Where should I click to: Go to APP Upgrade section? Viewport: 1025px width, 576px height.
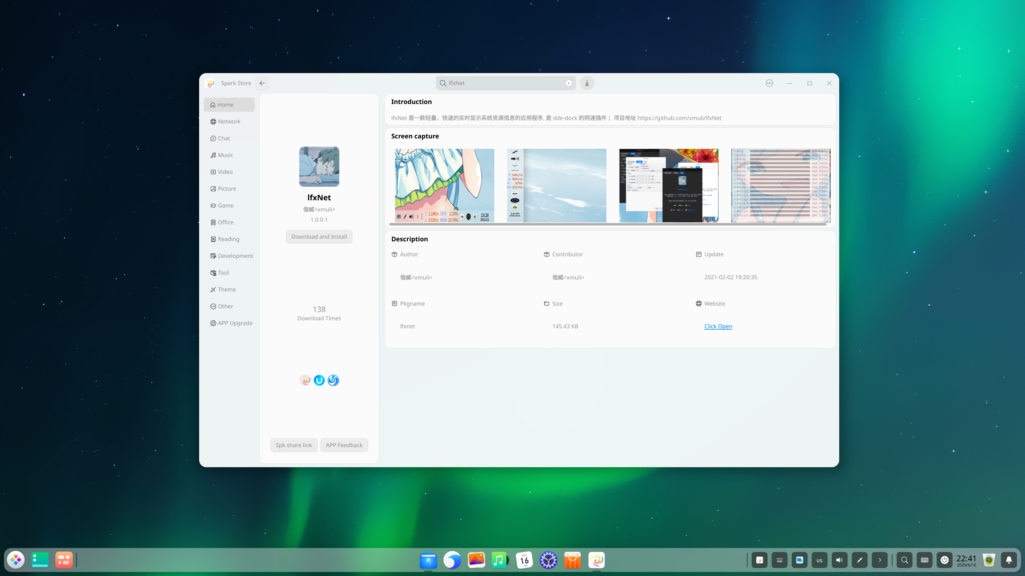point(235,323)
